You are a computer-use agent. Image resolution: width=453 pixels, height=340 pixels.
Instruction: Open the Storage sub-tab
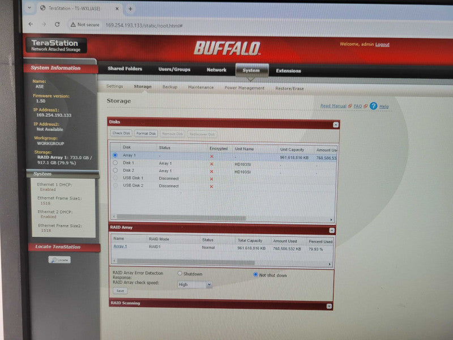point(143,87)
